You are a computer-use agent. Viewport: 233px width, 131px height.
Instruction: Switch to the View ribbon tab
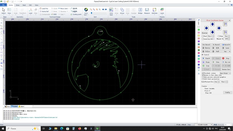(37, 5)
